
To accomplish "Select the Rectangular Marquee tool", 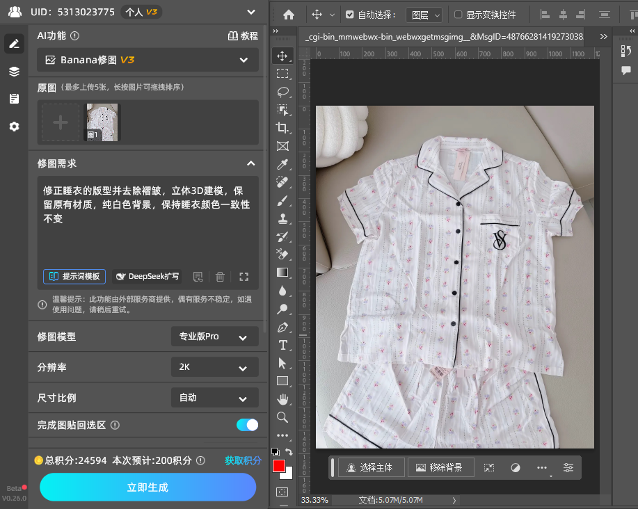I will (x=282, y=74).
